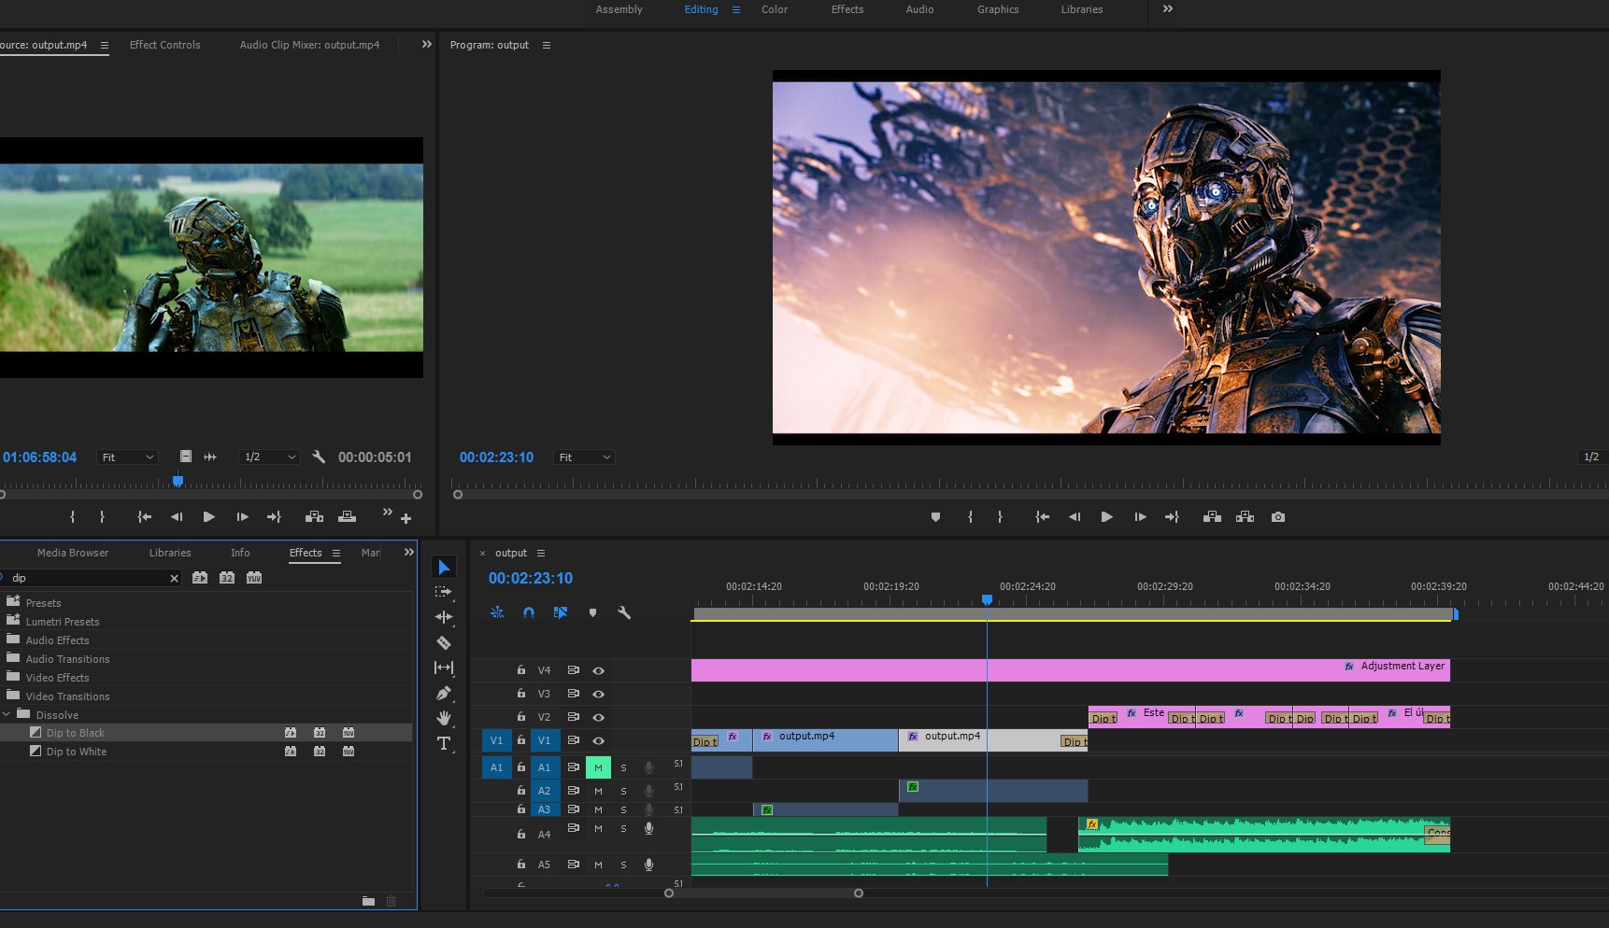Add marker in timeline header
Viewport: 1609px width, 928px height.
point(592,612)
